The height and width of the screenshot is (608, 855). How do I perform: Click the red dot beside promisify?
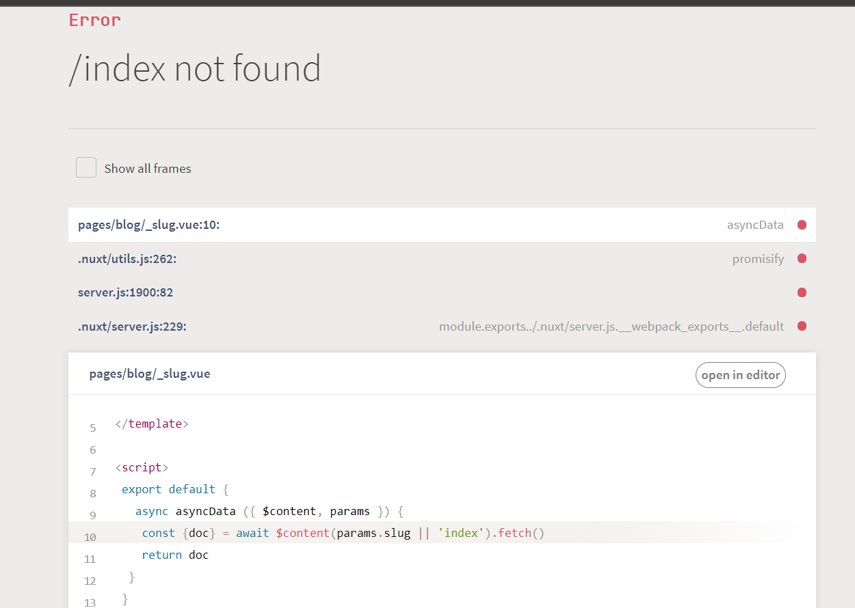point(802,258)
